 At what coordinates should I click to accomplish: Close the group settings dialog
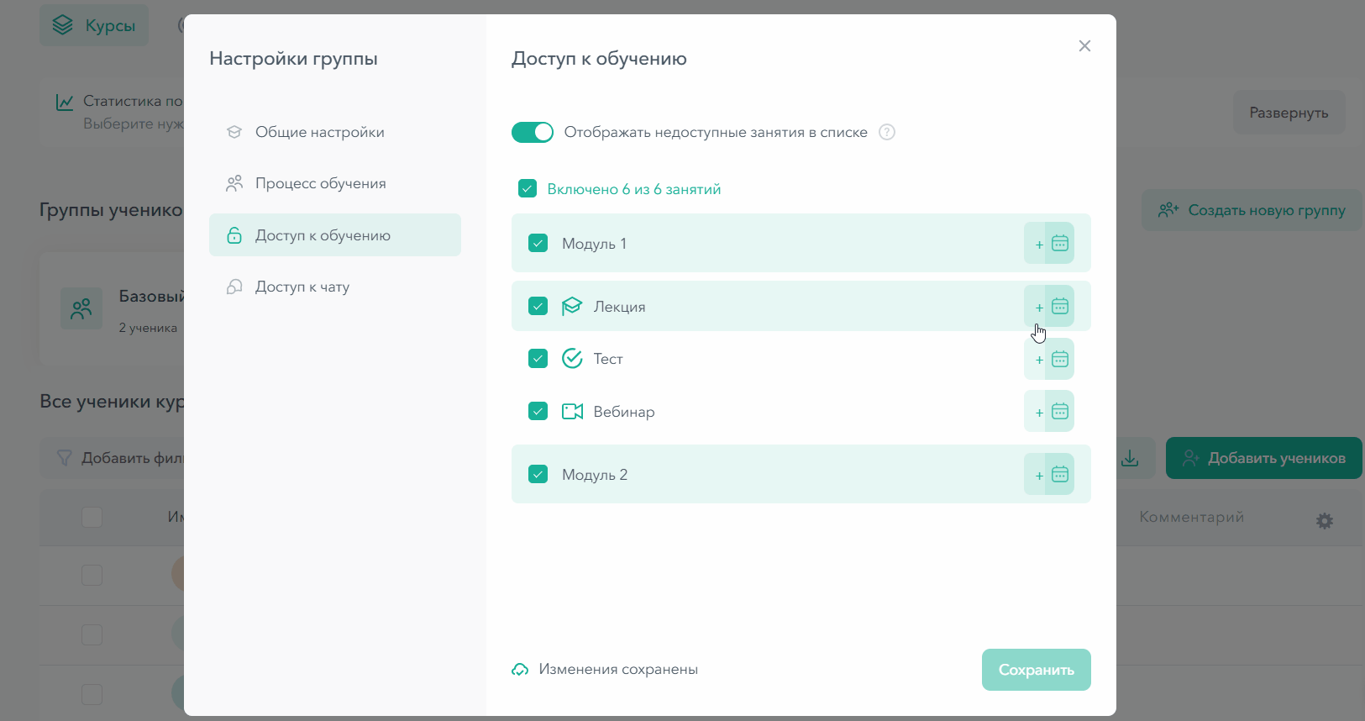[x=1084, y=46]
